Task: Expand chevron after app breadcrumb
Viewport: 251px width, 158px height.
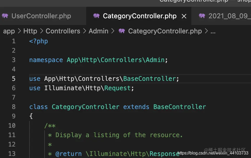Action: click(19, 31)
